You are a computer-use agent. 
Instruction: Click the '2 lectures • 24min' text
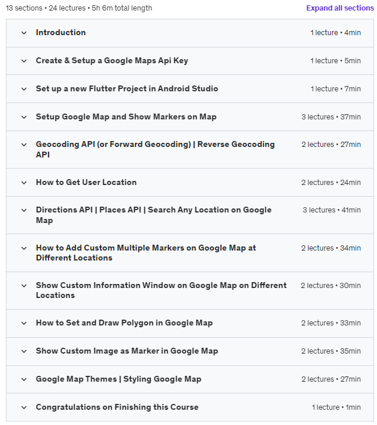[x=331, y=183]
